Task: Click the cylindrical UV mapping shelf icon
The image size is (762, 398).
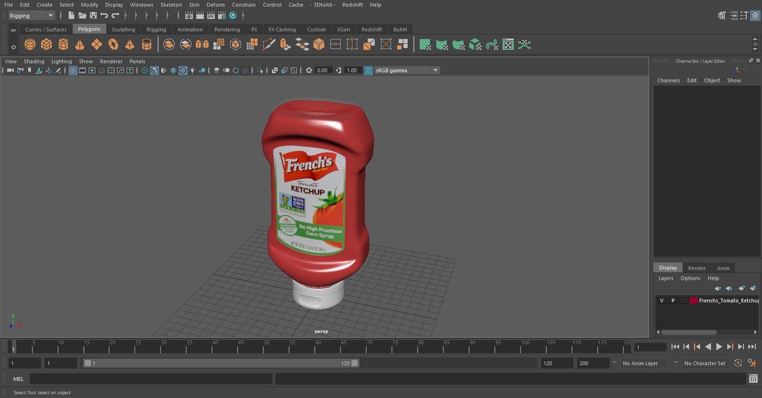Action: (x=442, y=45)
